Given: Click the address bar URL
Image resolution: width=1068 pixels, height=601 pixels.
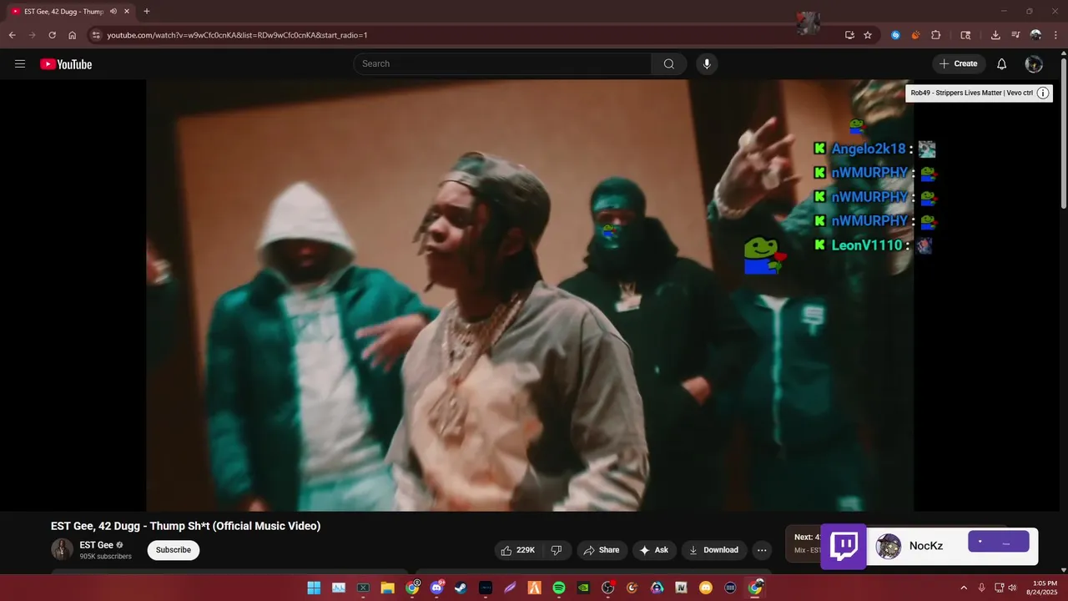Looking at the screenshot, I should 237,35.
